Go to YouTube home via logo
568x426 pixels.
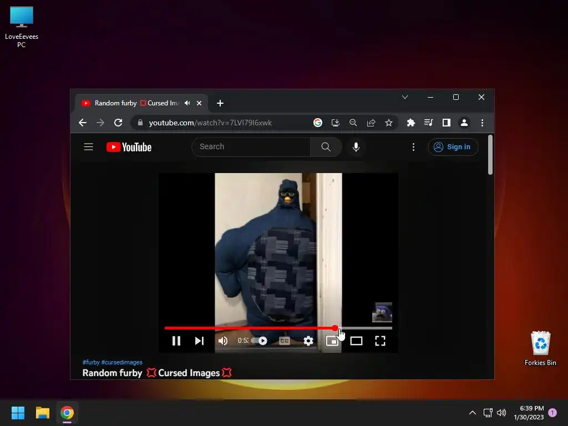[x=129, y=147]
